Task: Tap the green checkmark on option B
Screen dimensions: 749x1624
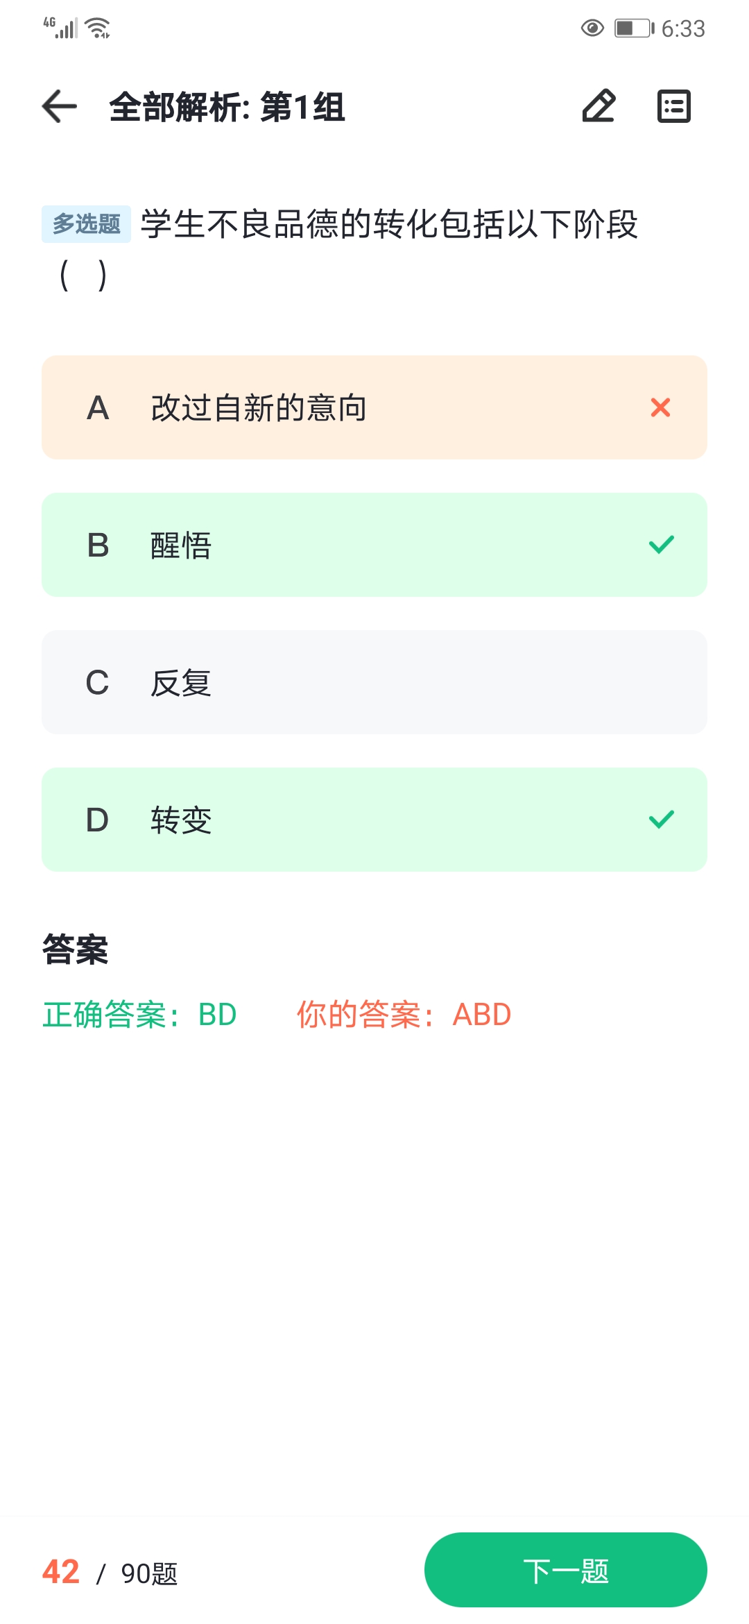Action: [x=661, y=545]
